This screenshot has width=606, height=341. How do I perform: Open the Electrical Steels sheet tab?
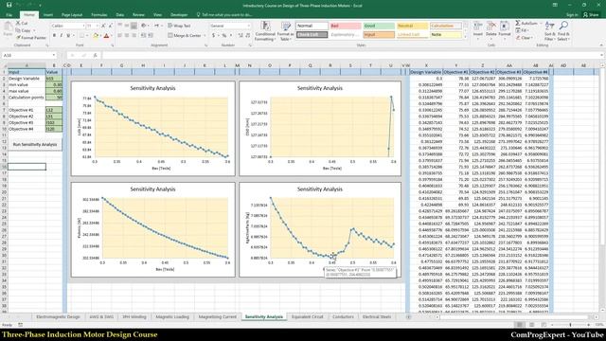(377, 316)
